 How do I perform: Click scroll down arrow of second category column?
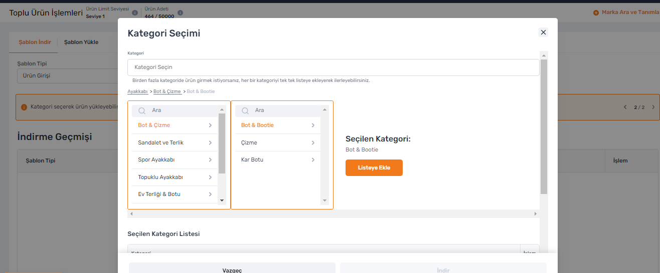325,200
